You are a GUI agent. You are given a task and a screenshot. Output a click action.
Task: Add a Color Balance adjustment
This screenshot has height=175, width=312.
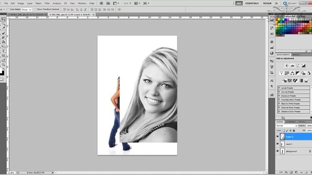292,73
